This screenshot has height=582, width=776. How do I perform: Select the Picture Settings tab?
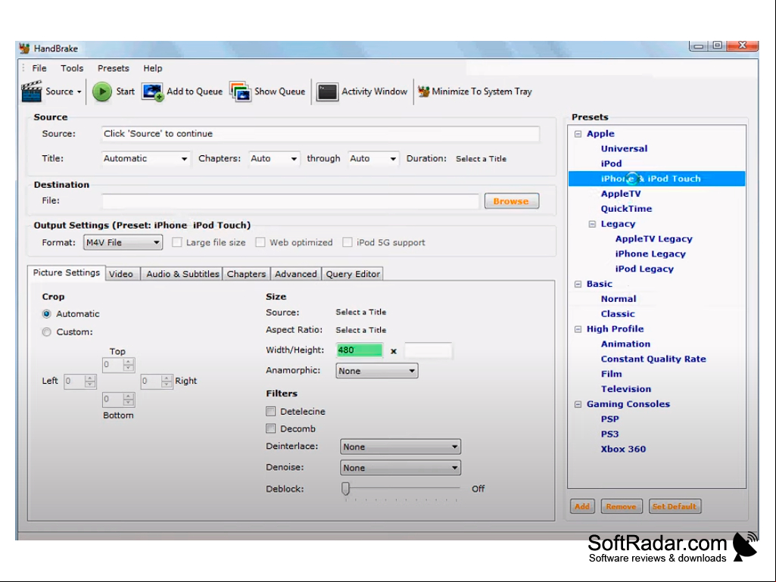coord(67,272)
